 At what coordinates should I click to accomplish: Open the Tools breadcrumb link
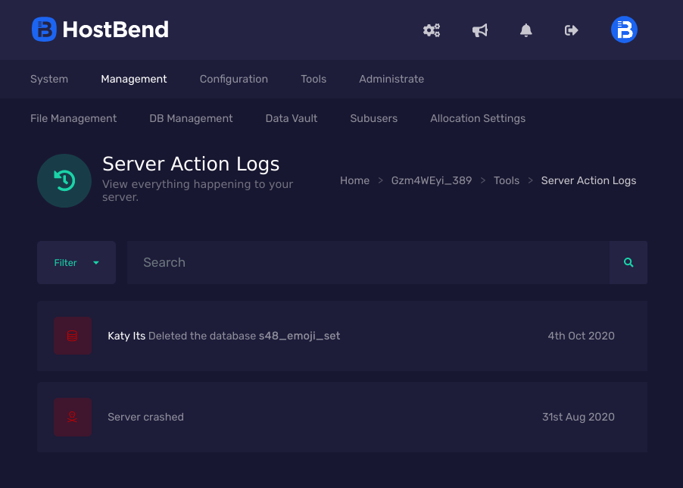pyautogui.click(x=506, y=180)
